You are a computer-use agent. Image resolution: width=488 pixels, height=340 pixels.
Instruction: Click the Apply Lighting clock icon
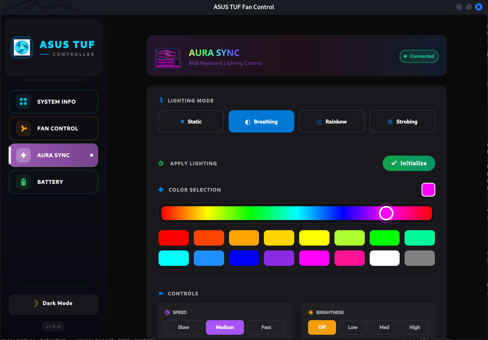click(161, 163)
